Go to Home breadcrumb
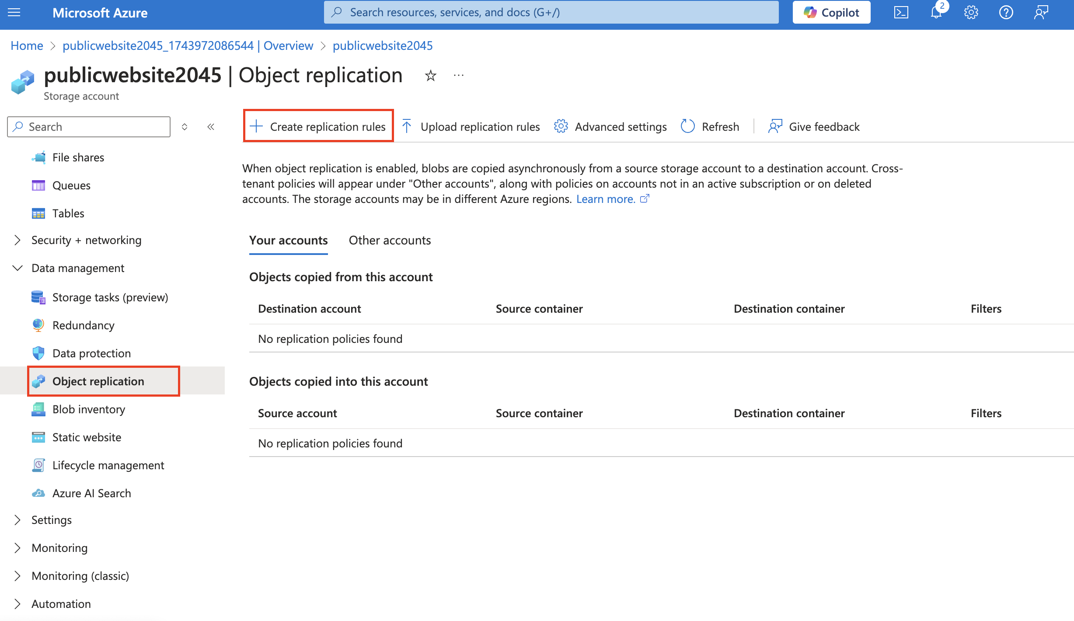 click(27, 45)
